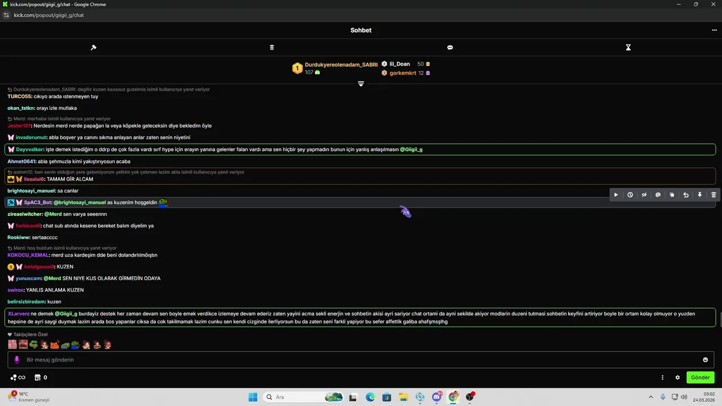
Task: Click the helelgeuse9 username
Action: pyautogui.click(x=39, y=267)
